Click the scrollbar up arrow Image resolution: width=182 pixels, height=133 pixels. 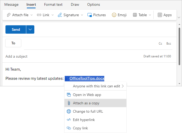pyautogui.click(x=179, y=24)
